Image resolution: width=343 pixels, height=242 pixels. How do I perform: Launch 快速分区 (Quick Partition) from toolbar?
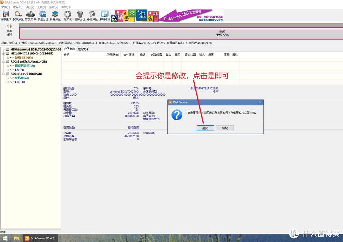[x=43, y=15]
